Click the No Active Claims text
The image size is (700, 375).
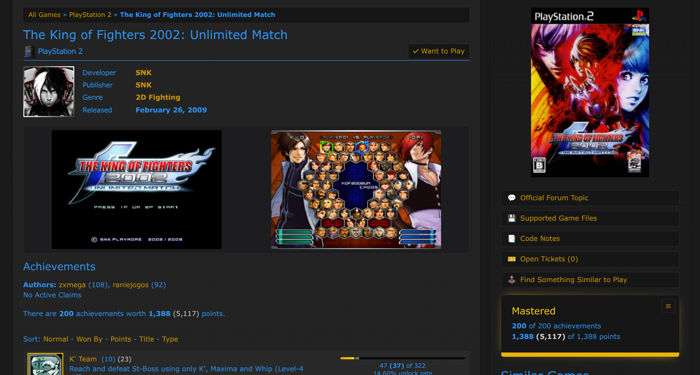tap(52, 295)
